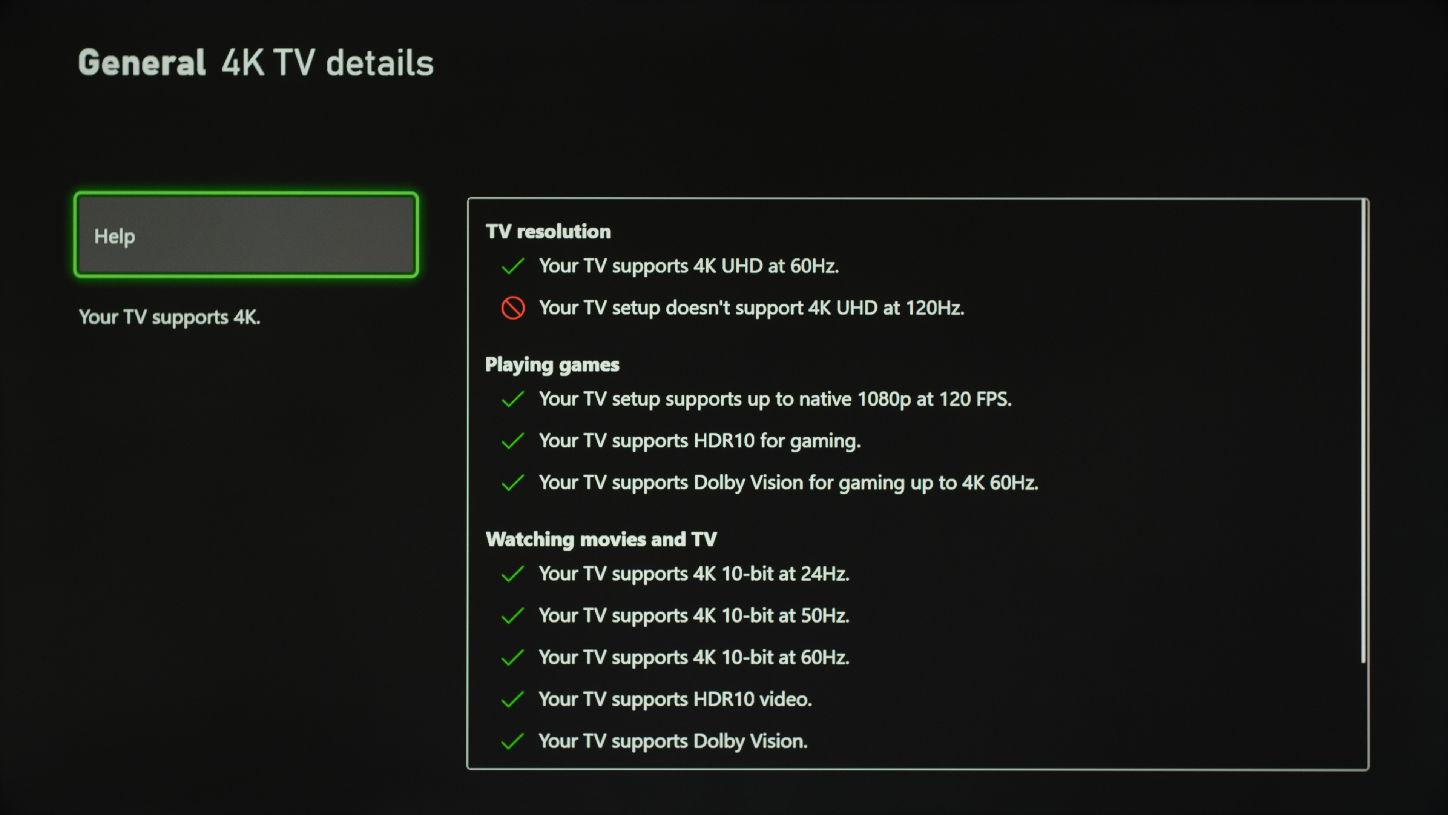Click the text about 4K UHD at 120Hz
This screenshot has height=815, width=1448.
(751, 308)
